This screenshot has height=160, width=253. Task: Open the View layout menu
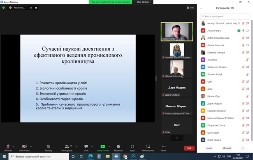pos(190,7)
